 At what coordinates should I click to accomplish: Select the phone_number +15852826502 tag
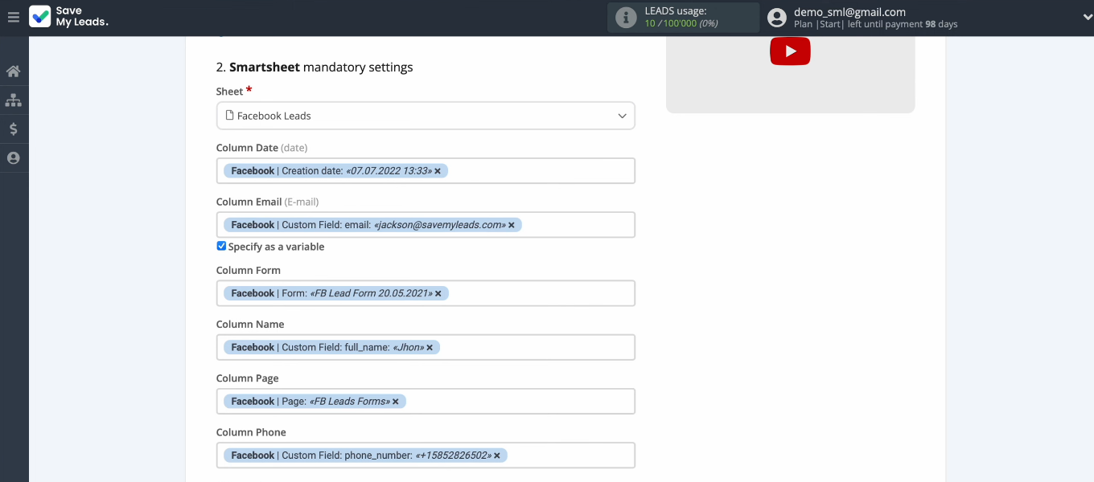coord(365,455)
